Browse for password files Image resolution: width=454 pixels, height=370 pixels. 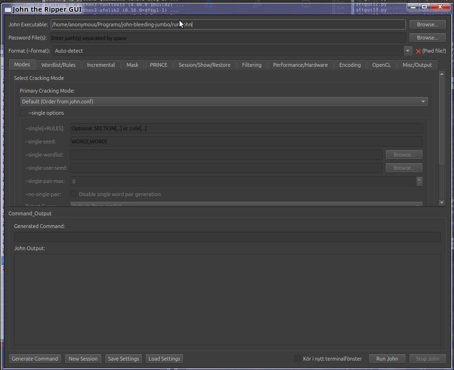427,38
